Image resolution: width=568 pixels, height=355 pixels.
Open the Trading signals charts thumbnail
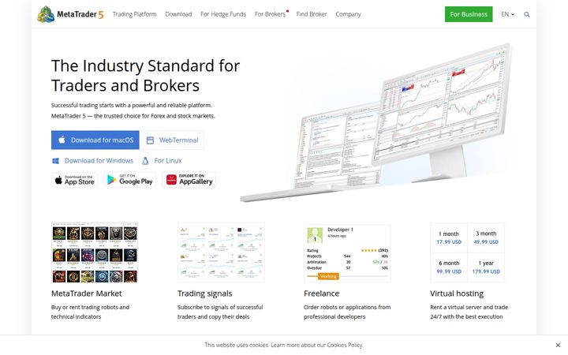221,252
